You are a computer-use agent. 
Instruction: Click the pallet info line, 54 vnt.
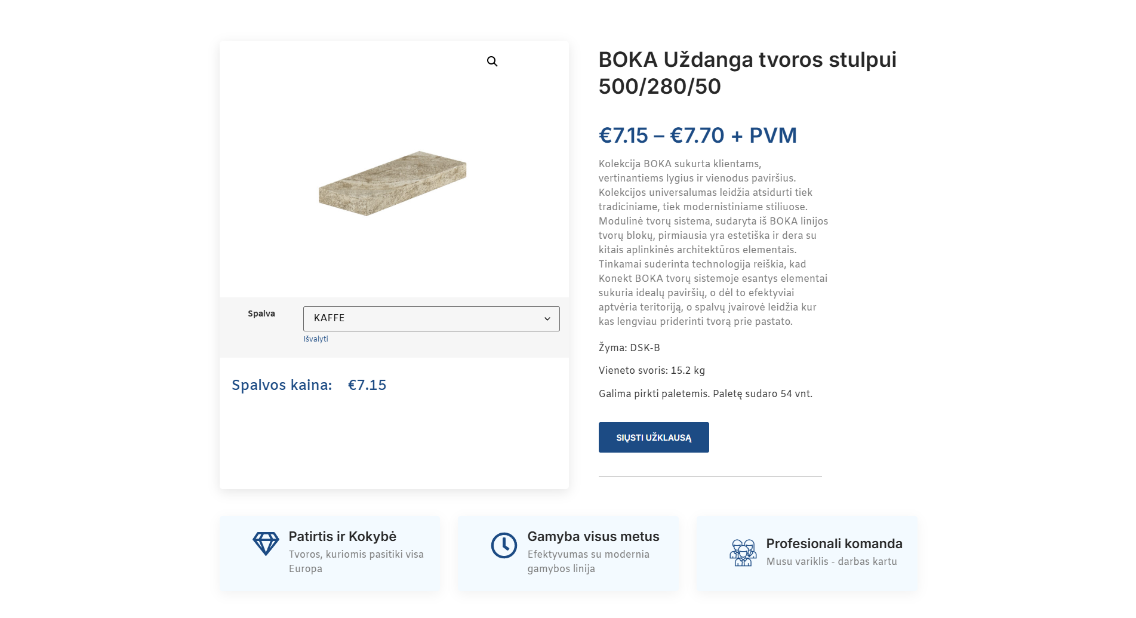[x=705, y=393]
